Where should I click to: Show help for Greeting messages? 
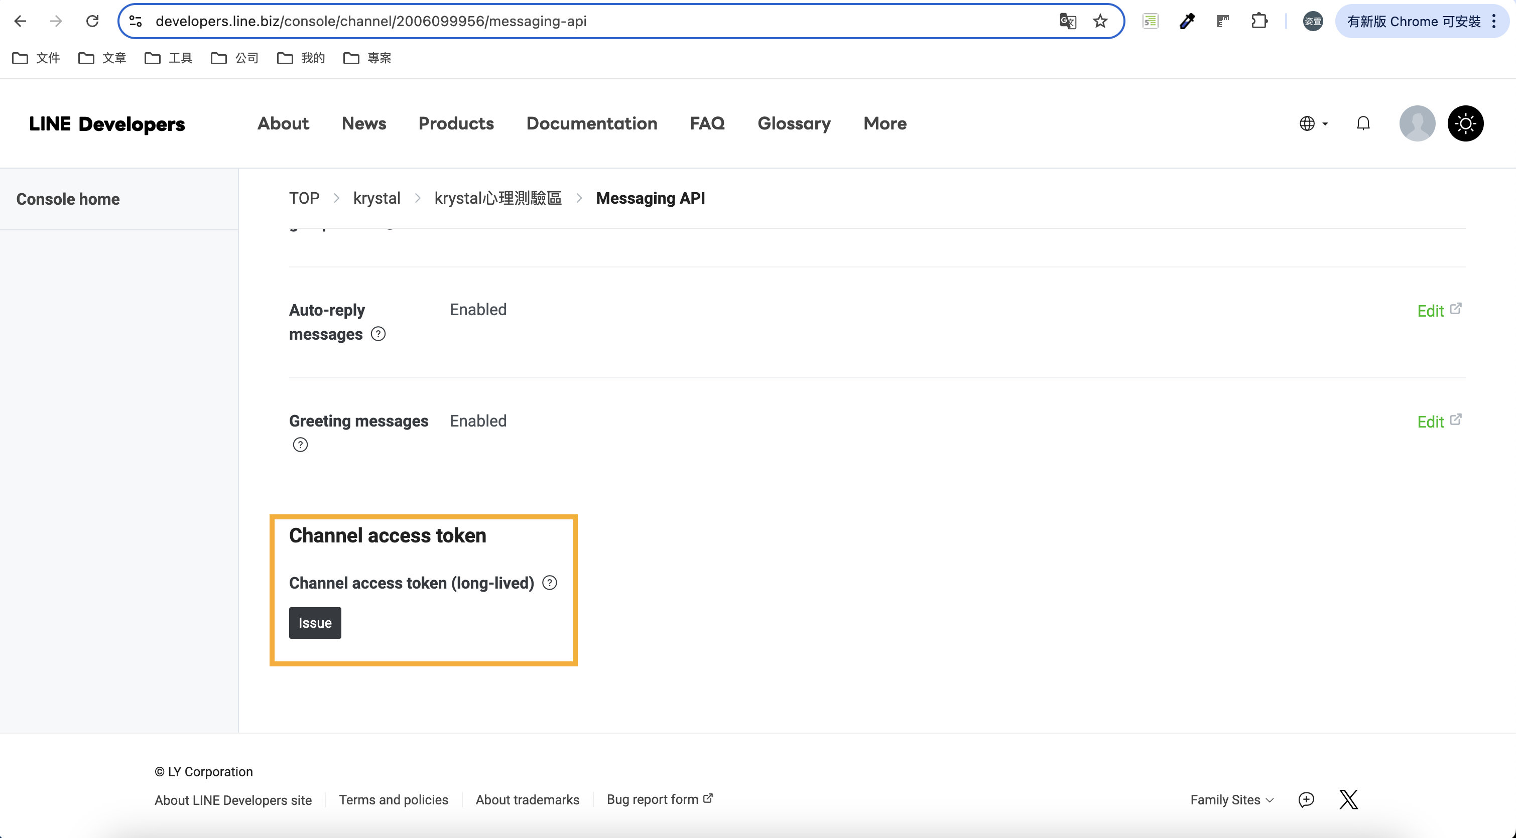(x=300, y=445)
